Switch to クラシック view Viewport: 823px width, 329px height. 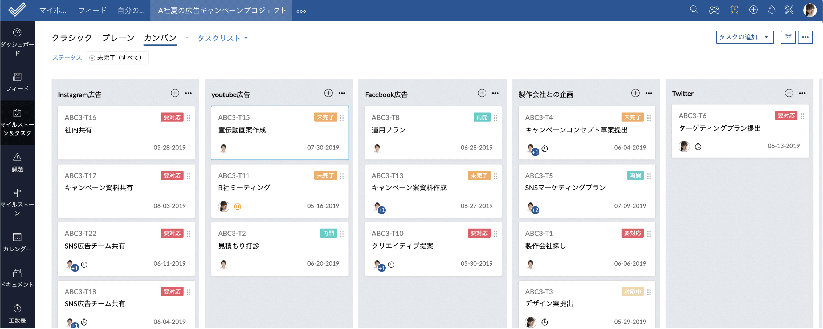(x=72, y=38)
